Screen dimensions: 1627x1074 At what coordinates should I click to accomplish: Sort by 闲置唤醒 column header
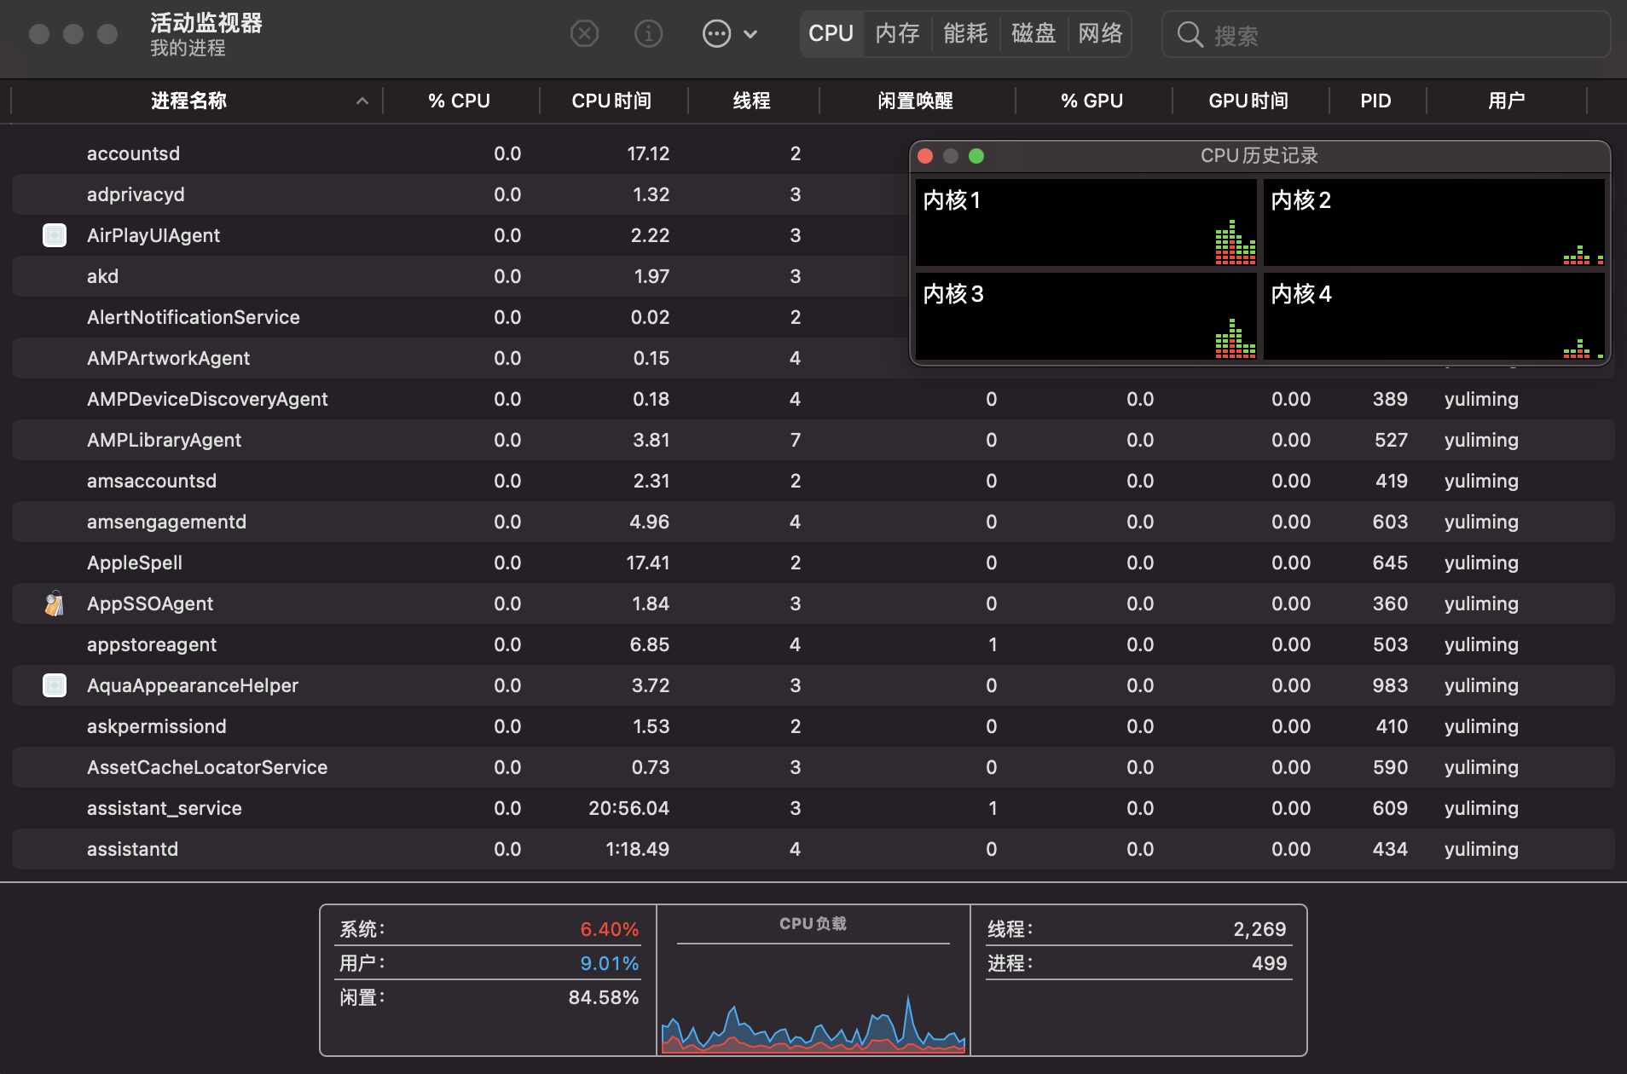pyautogui.click(x=916, y=101)
